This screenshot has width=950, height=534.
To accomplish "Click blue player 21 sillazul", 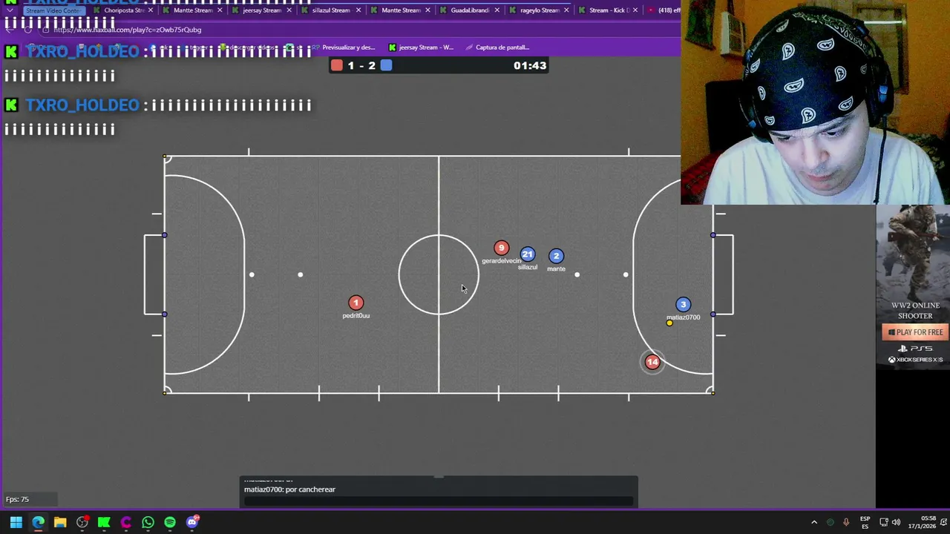I will coord(528,254).
